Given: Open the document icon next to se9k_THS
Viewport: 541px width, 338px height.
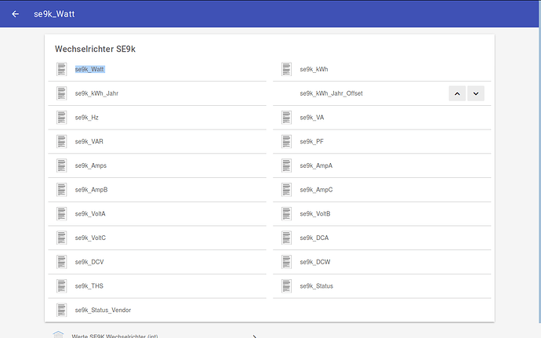Looking at the screenshot, I should tap(62, 286).
